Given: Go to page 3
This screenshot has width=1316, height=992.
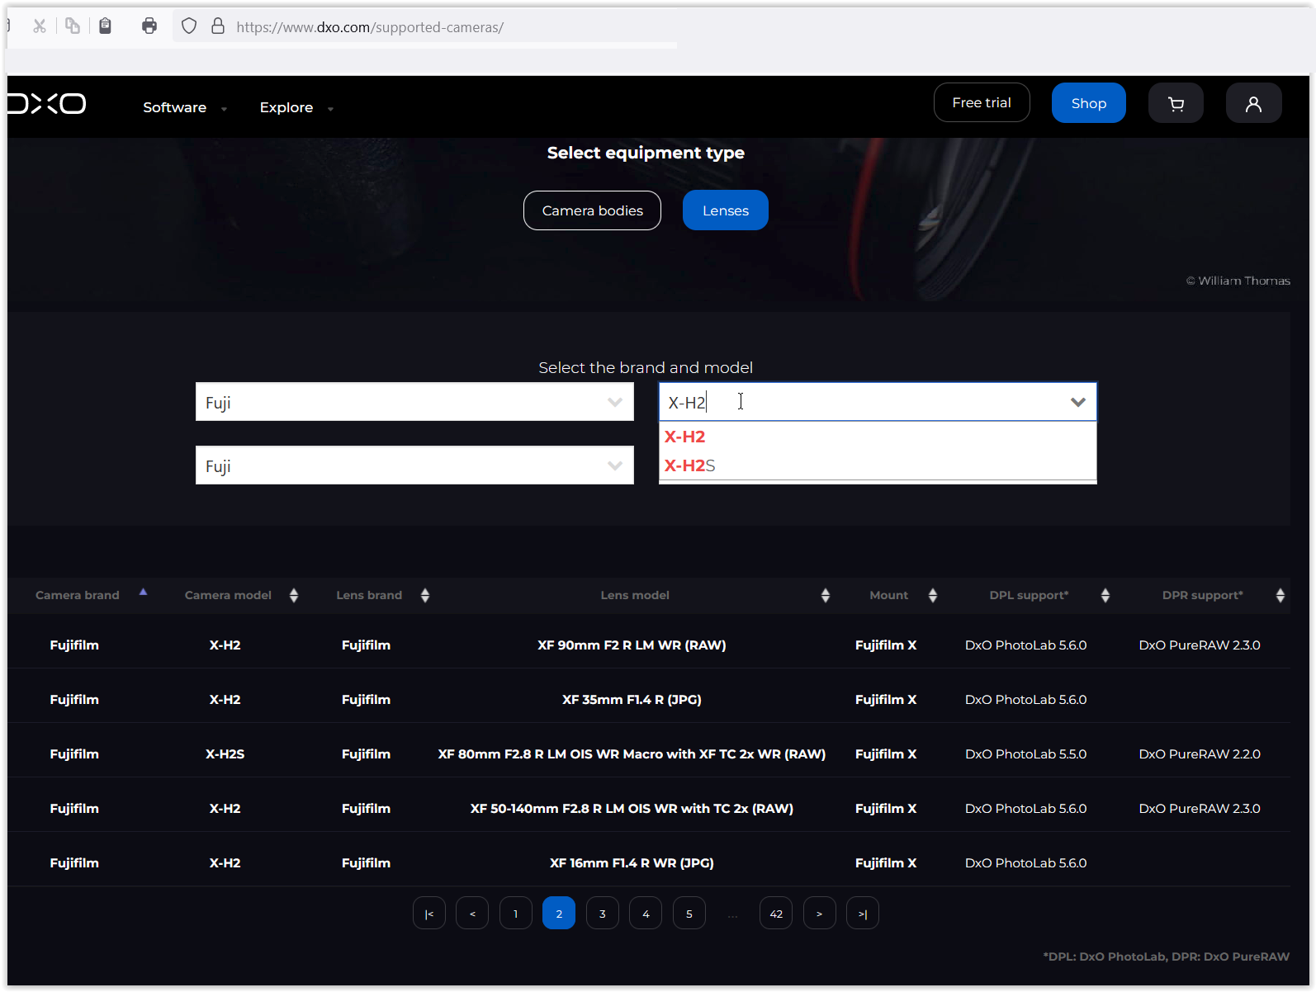Looking at the screenshot, I should 603,913.
